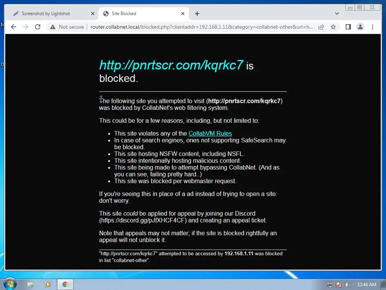Launch Windows Media Player from taskbar
This screenshot has height=290, width=386.
[47, 285]
